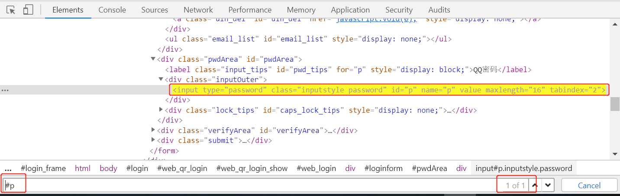Click the div breadcrumb before #loginform
Image resolution: width=620 pixels, height=196 pixels.
coord(350,168)
